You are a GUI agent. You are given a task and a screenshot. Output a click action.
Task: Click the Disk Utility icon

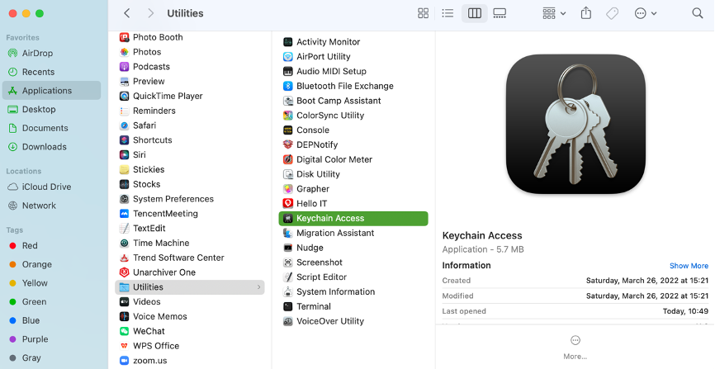(x=288, y=174)
